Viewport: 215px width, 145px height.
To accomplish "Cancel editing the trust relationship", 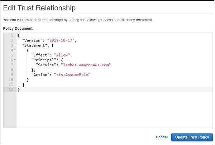I will (162, 137).
